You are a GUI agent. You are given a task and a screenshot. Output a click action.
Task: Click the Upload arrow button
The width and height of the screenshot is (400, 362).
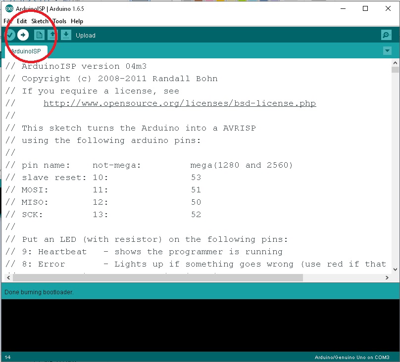click(x=23, y=35)
